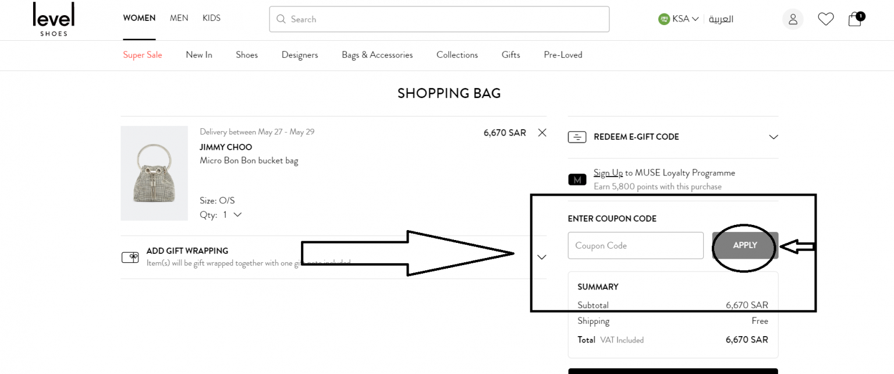The image size is (894, 374).
Task: Open the quantity dropdown for the bag
Action: point(237,214)
